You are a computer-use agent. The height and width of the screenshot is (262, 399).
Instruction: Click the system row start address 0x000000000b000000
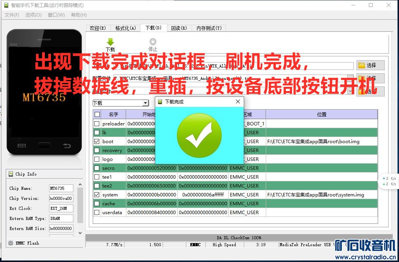coord(152,195)
